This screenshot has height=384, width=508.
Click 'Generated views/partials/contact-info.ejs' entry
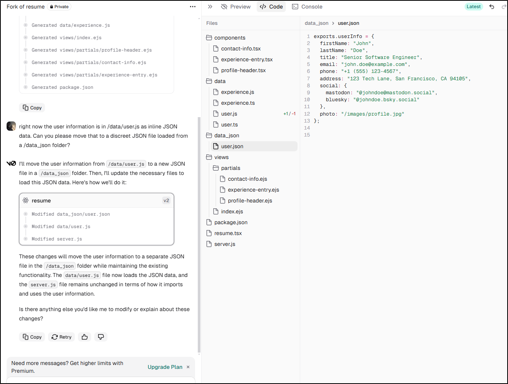(x=89, y=62)
